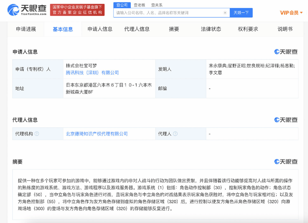308x223 pixels.
Task: Click the 天眼一下 search button
Action: click(x=242, y=12)
